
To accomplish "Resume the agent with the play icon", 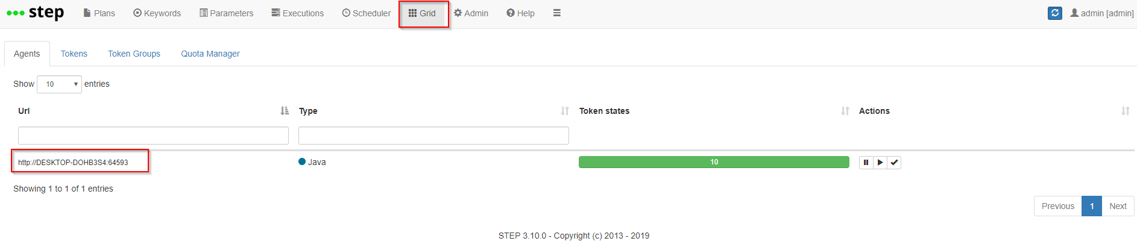I will coord(880,162).
